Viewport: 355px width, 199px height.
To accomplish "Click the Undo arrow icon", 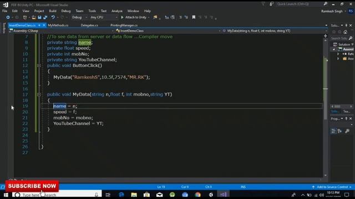I will tap(53, 17).
